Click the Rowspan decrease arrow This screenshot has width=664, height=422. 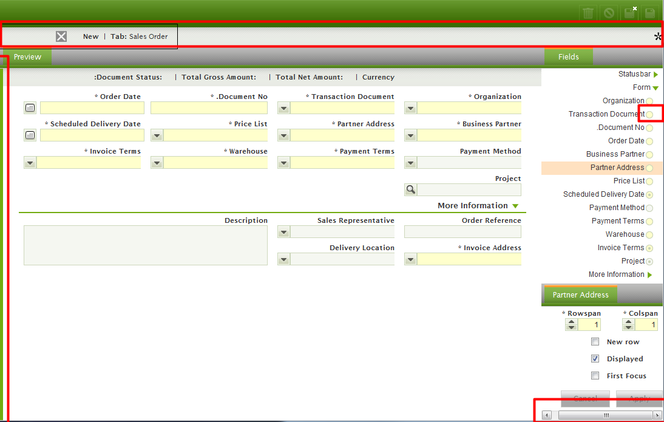(x=572, y=327)
